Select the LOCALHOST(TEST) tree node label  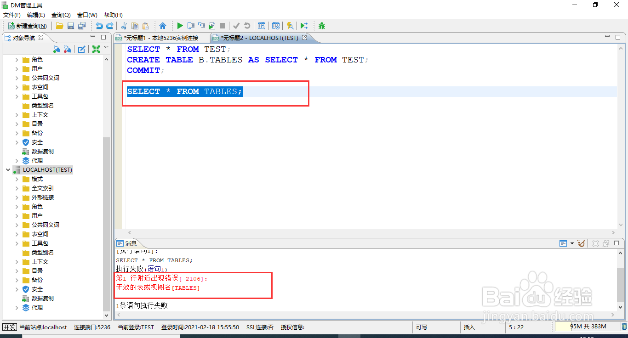coord(48,170)
